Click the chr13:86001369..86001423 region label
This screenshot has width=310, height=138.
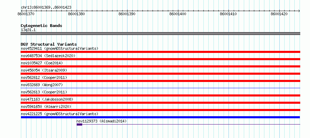46,8
